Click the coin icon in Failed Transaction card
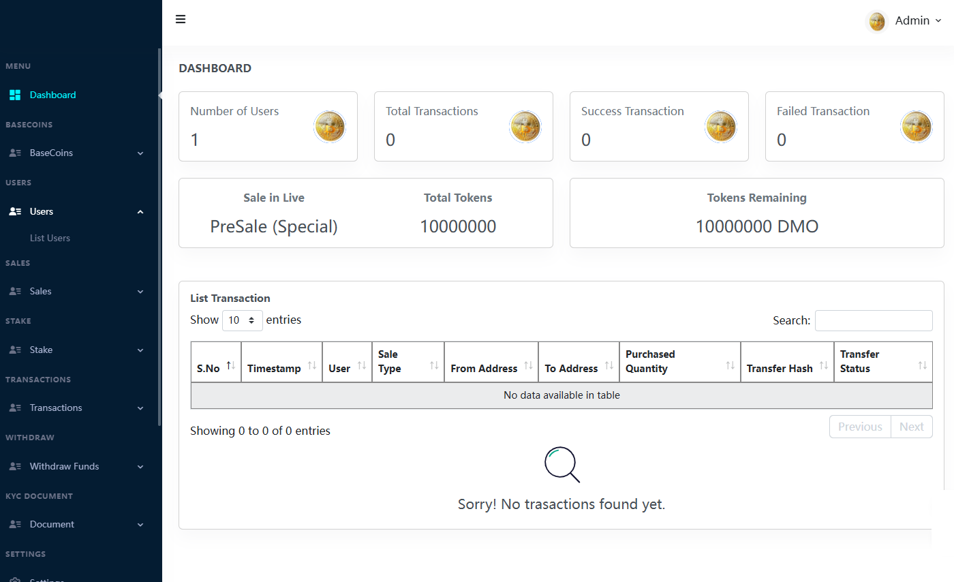Viewport: 954px width, 582px height. click(x=917, y=127)
